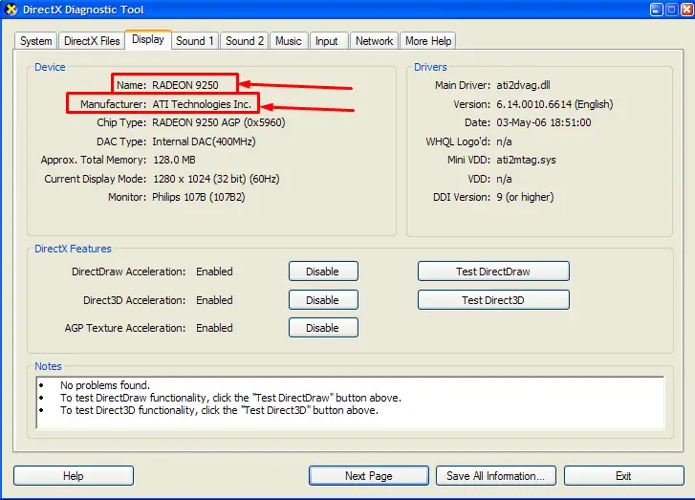Switch to the Music tab
695x500 pixels.
pyautogui.click(x=289, y=41)
